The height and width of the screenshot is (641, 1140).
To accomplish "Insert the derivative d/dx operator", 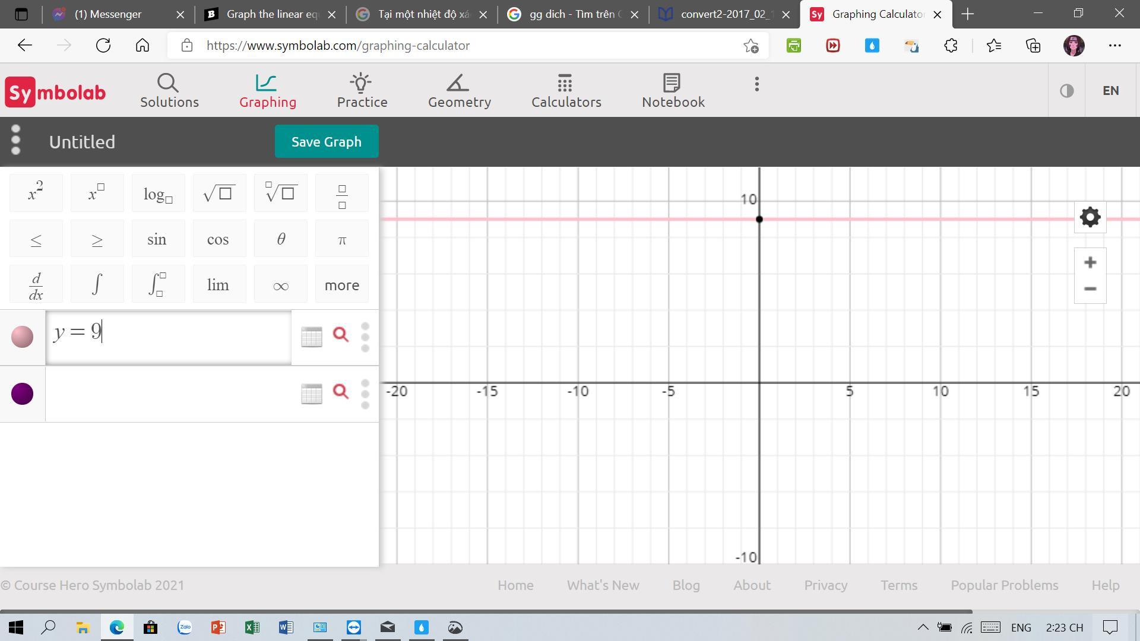I will click(36, 285).
